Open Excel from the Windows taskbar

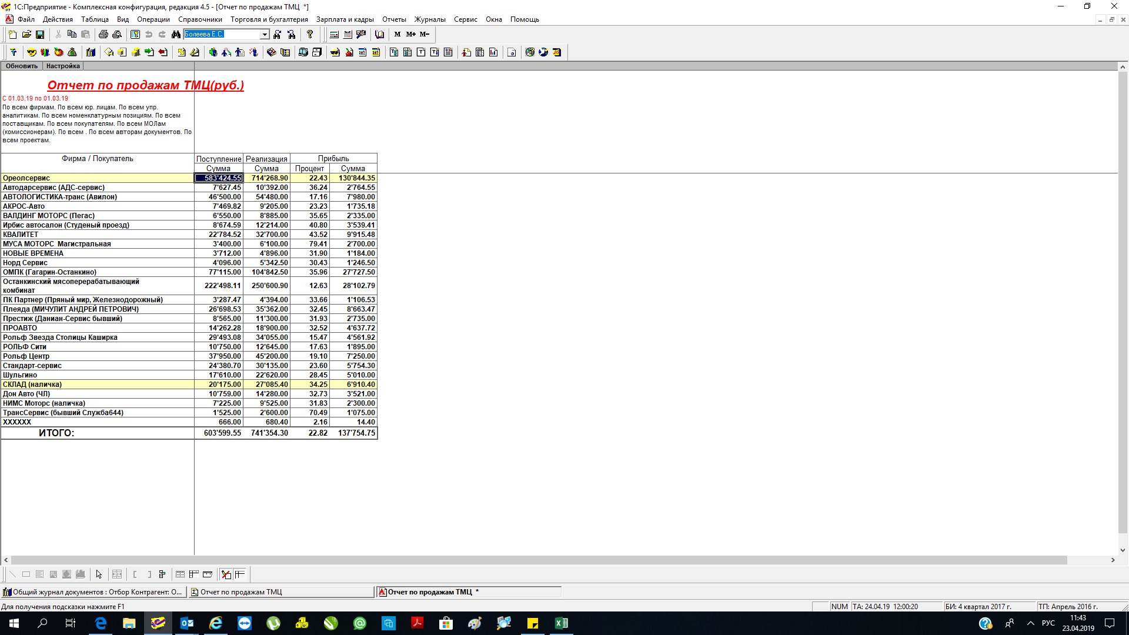point(561,623)
